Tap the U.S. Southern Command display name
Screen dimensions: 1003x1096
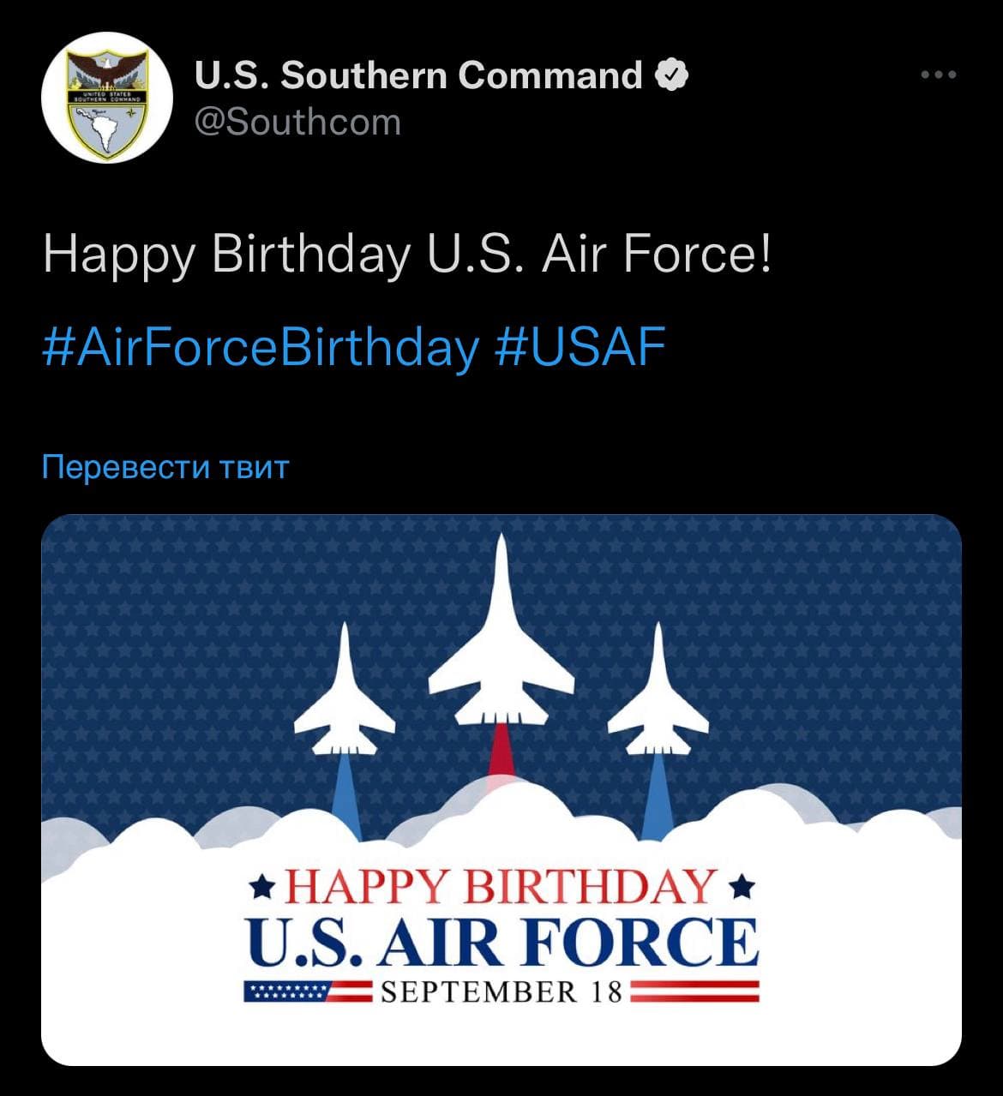point(418,75)
